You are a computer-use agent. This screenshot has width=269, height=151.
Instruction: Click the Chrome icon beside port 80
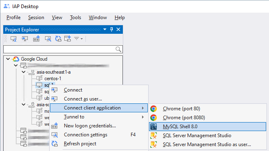point(154,109)
